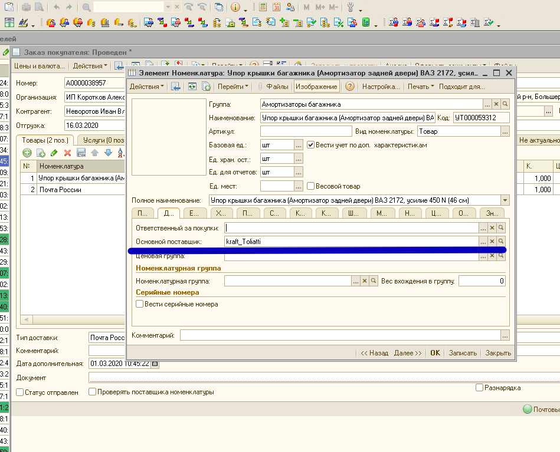Expand the Полное наименование dropdown arrow
This screenshot has height=452, width=560.
tap(504, 200)
